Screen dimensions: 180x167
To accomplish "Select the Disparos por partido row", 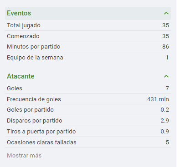I will (88, 121).
